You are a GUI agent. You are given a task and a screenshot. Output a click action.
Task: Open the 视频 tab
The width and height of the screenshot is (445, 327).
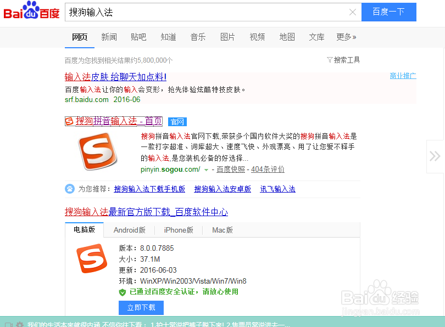257,37
